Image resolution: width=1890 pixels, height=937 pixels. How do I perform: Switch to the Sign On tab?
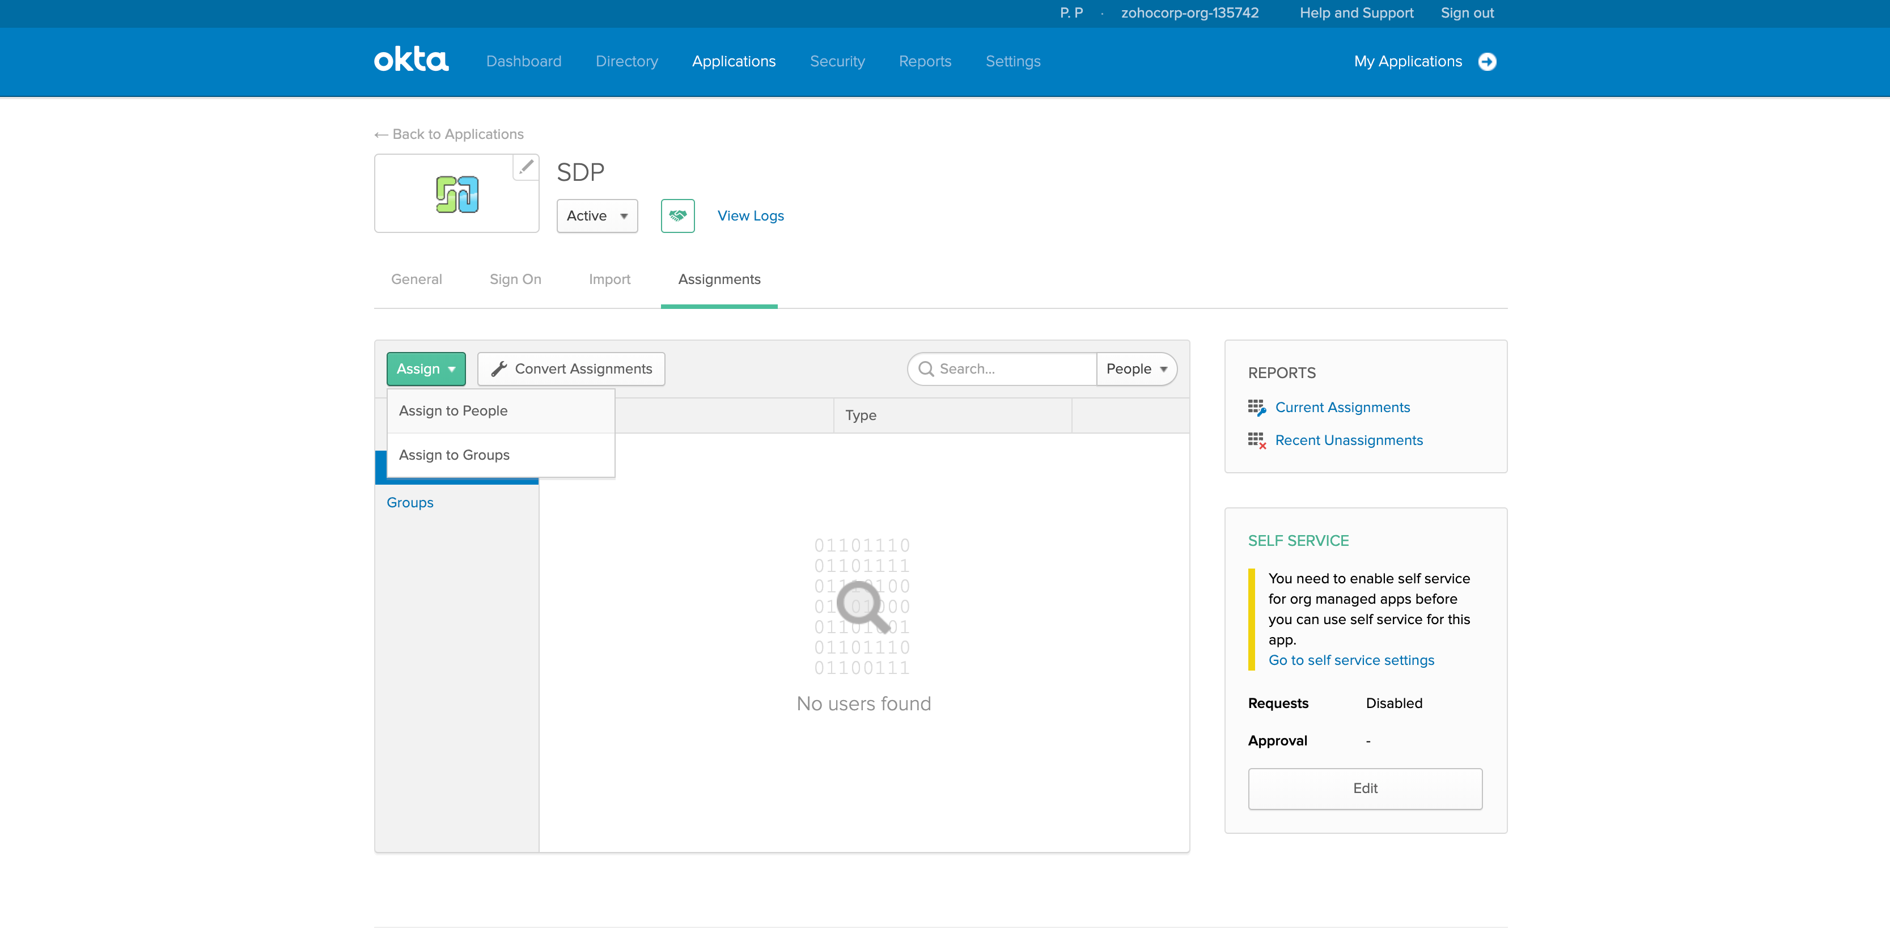[x=515, y=279]
